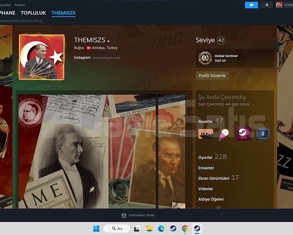This screenshot has width=293, height=235.
Task: Open Task View on the taskbar
Action: point(137,229)
